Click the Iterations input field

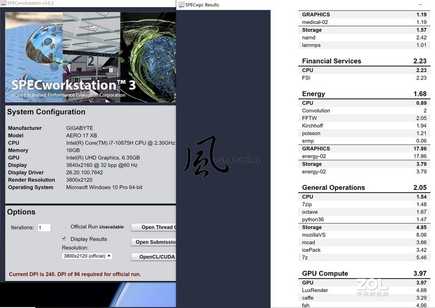coord(44,228)
